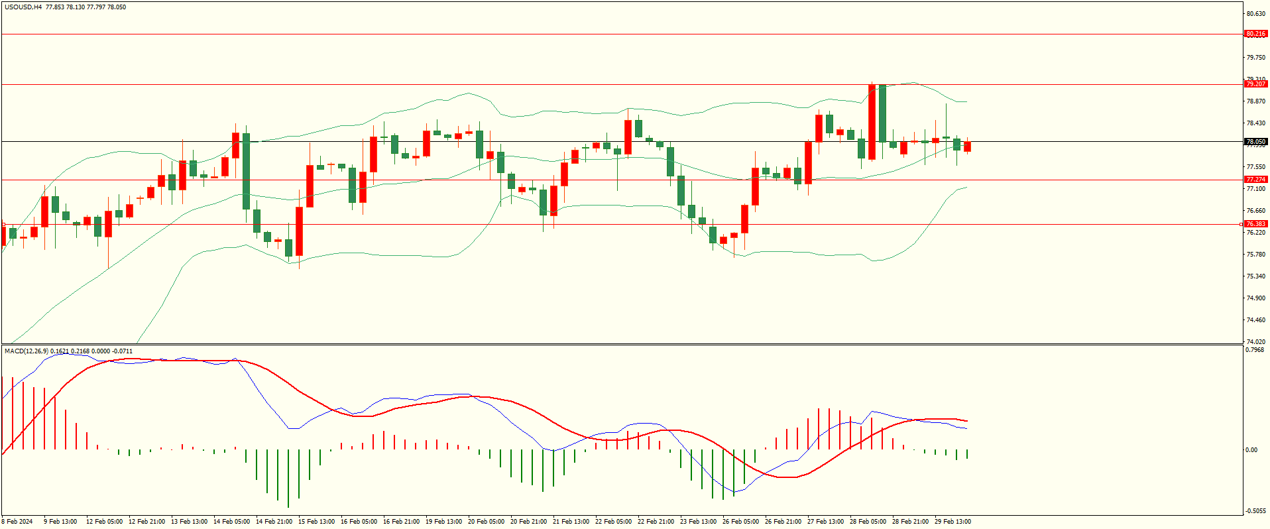Click the 28 Feb 21:00 time label
Viewport: 1270px width, 529px height.
[x=910, y=522]
